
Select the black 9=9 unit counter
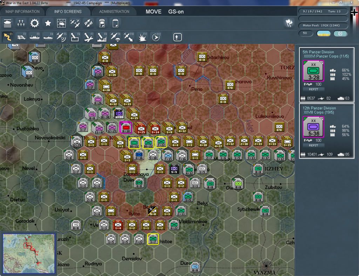click(x=174, y=169)
